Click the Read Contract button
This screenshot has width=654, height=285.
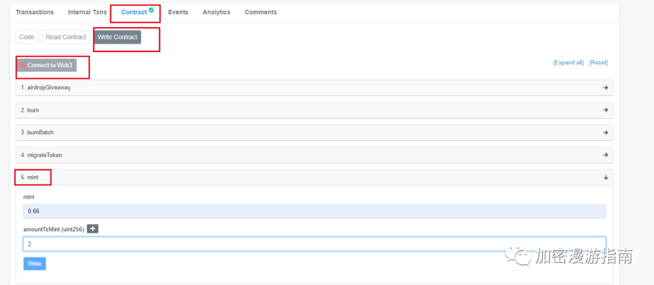coord(66,37)
